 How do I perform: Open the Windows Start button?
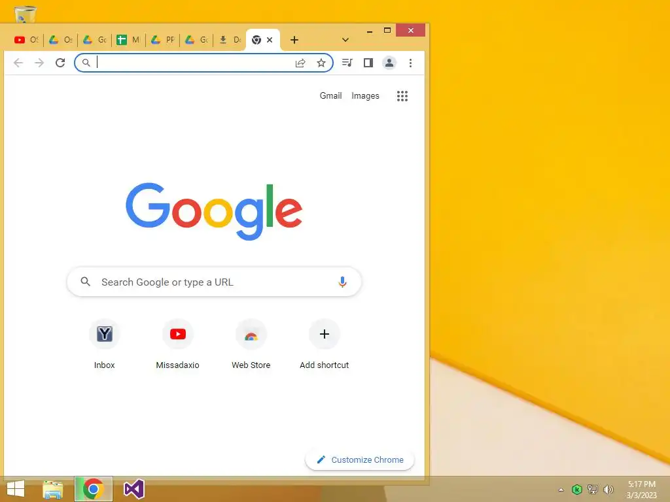[x=16, y=489]
